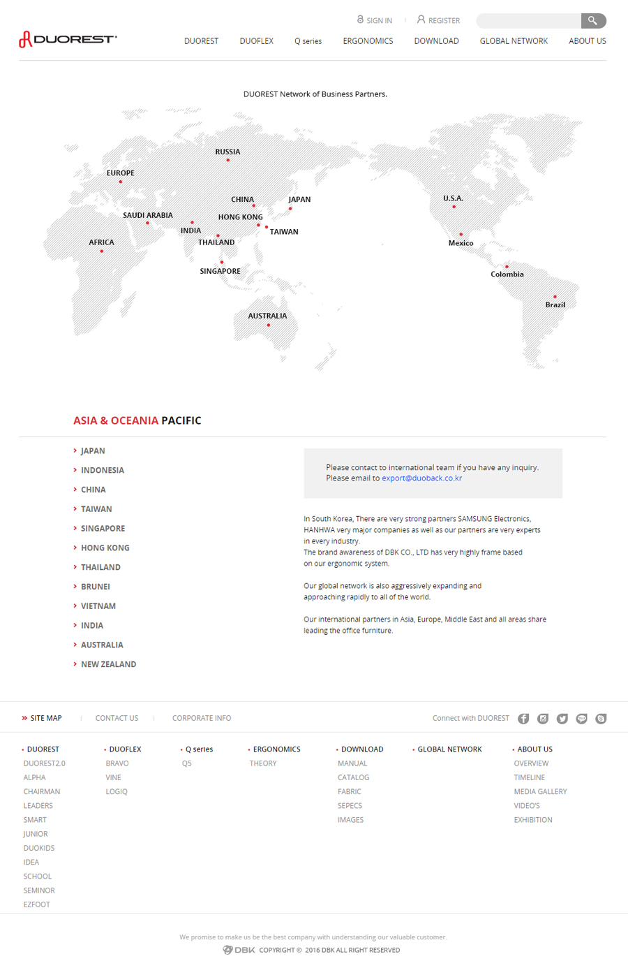The image size is (628, 975).
Task: Expand THAILAND in country list
Action: click(x=100, y=568)
